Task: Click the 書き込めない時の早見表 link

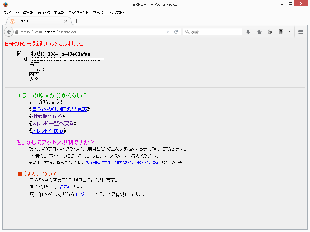Action: coord(59,109)
